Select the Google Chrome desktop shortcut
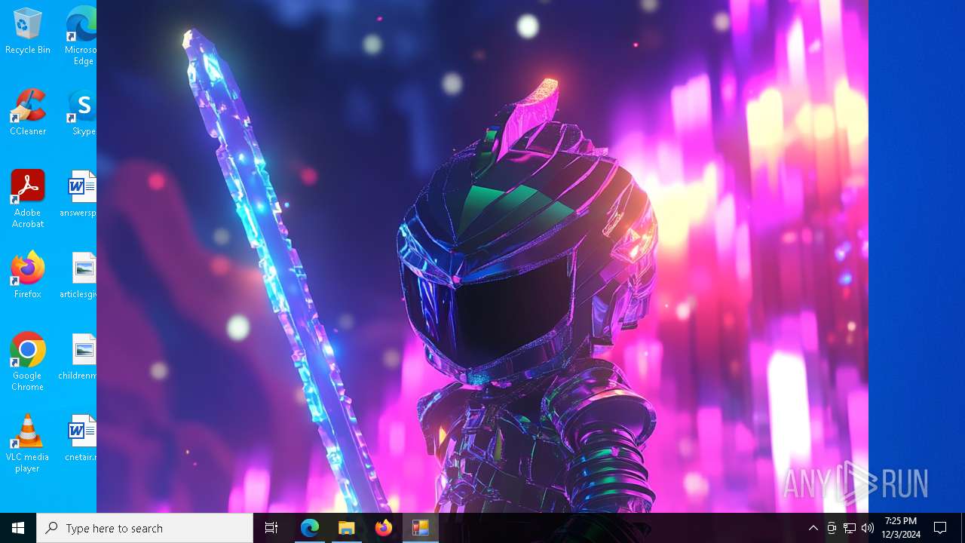This screenshot has height=543, width=965. pos(28,362)
